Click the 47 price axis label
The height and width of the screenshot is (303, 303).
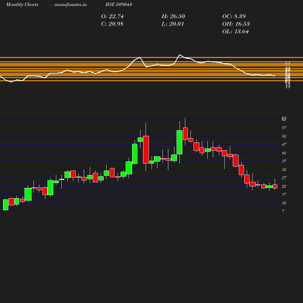(x=284, y=144)
